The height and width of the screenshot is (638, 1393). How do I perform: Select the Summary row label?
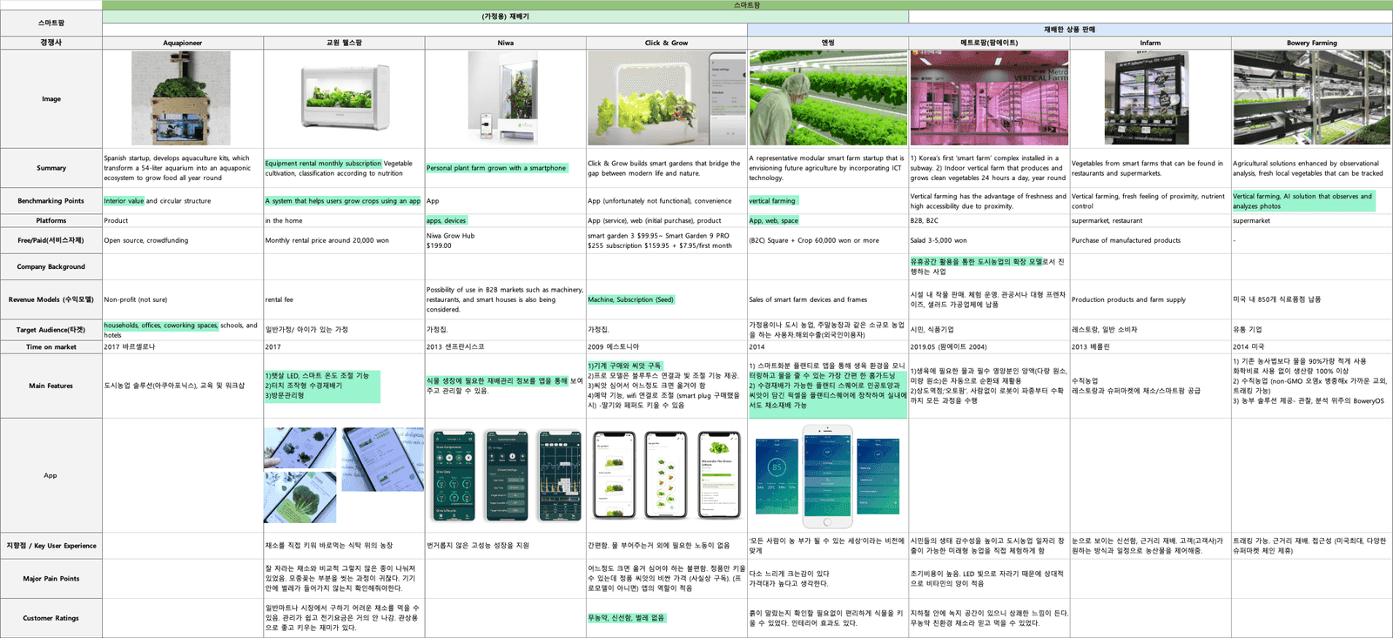(51, 168)
